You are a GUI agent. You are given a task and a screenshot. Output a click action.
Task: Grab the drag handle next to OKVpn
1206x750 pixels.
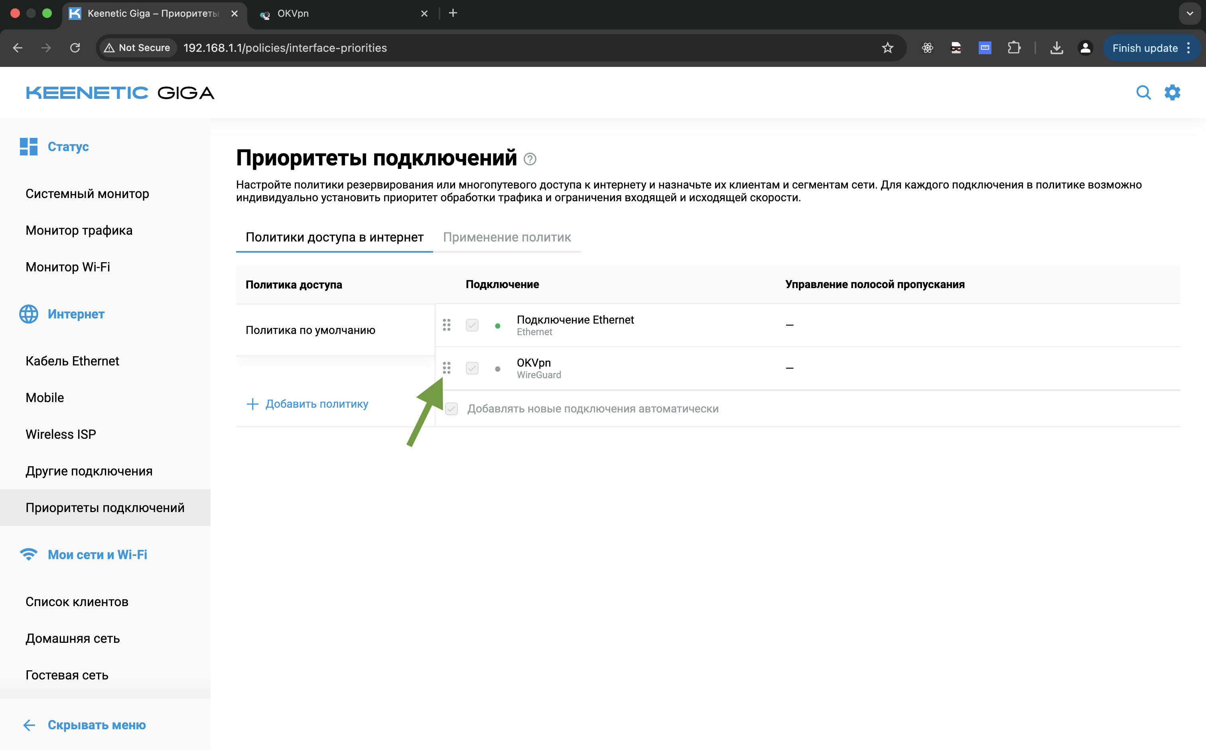[446, 368]
